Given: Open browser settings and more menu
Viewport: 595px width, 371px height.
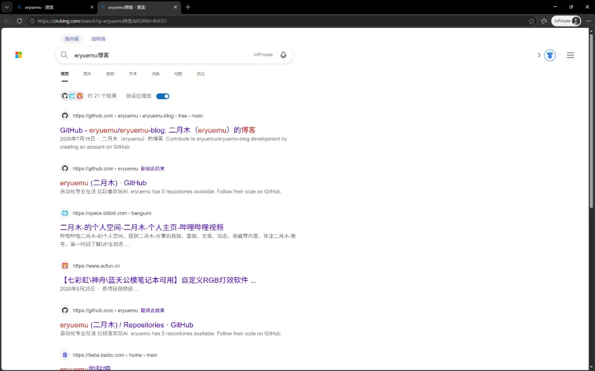Looking at the screenshot, I should pyautogui.click(x=588, y=21).
